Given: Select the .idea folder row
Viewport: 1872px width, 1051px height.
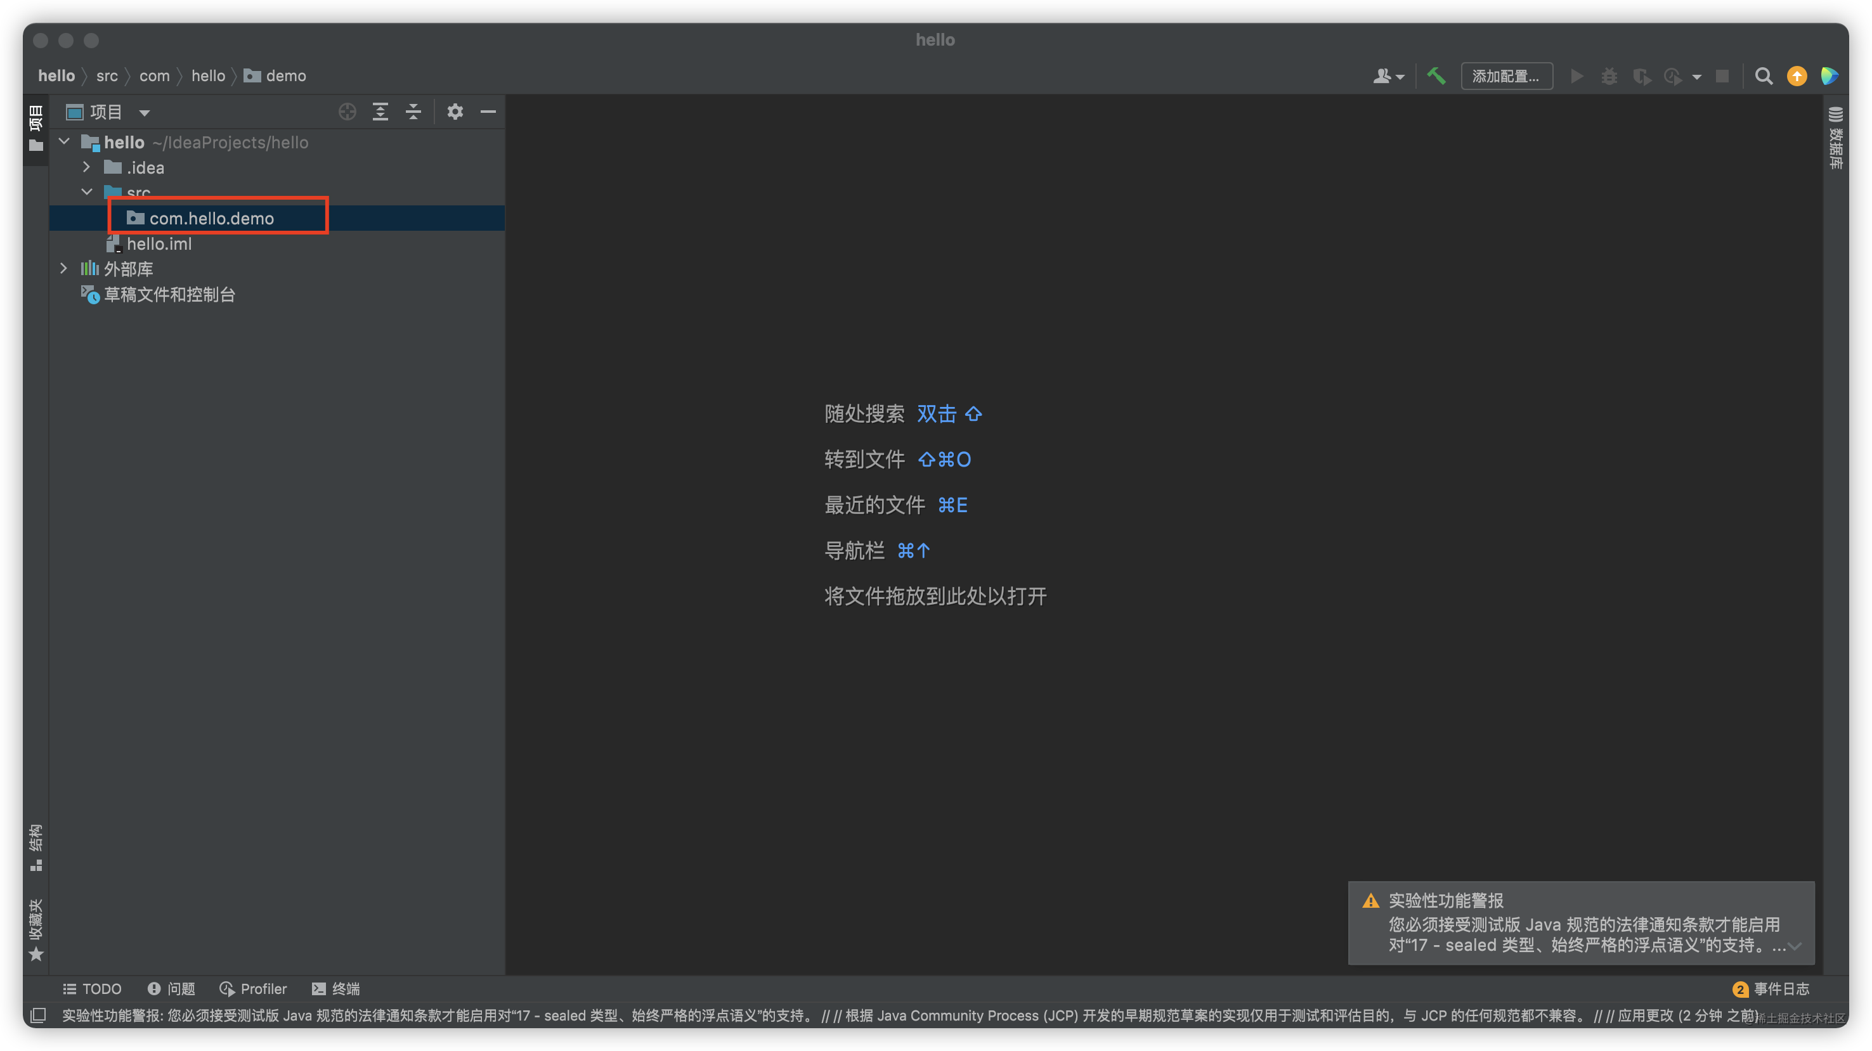Looking at the screenshot, I should click(276, 167).
